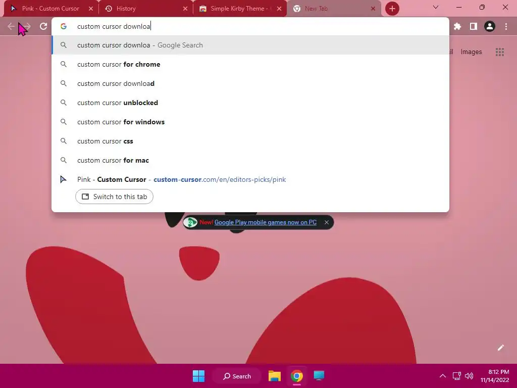Choose suggestion 'custom cursor for chrome'
The height and width of the screenshot is (388, 517).
250,64
